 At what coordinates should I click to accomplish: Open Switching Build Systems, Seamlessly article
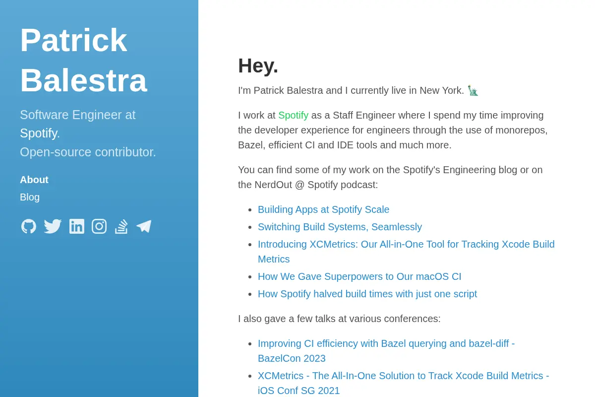point(340,227)
